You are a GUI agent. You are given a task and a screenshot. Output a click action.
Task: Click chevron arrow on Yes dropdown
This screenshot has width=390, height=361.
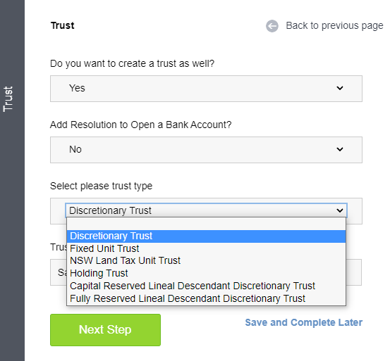[339, 88]
